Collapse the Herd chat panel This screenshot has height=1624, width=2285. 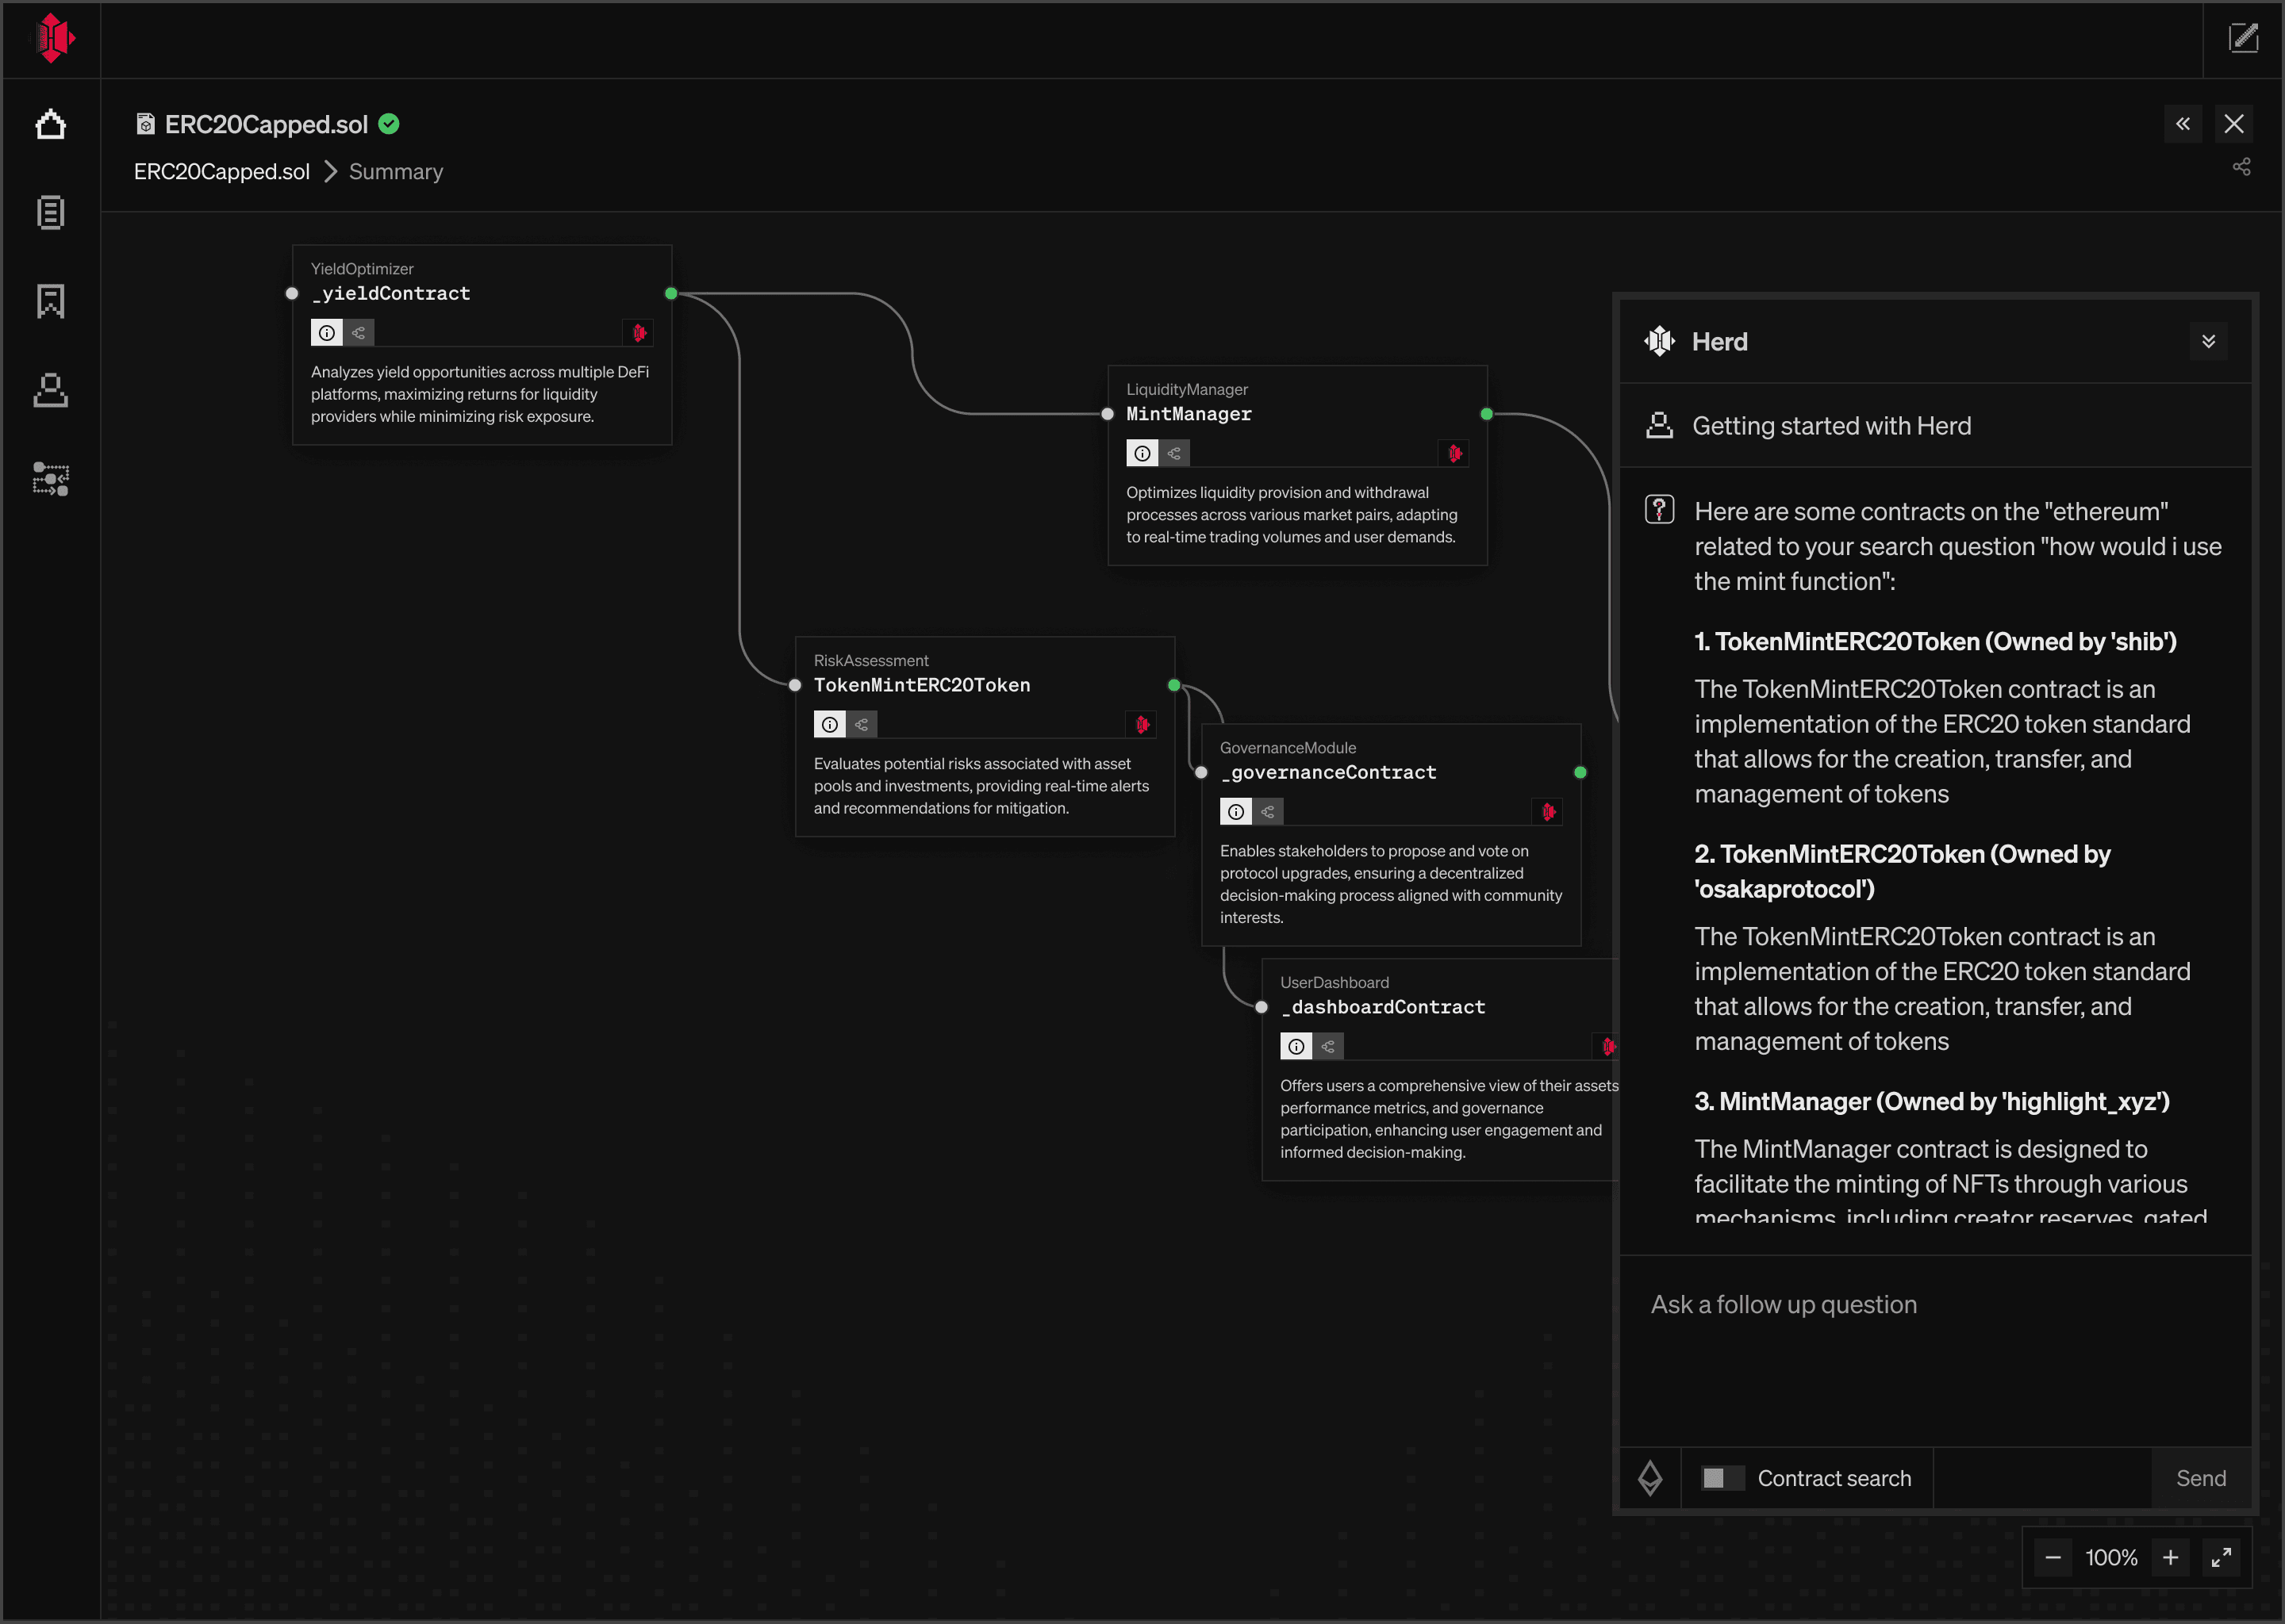[2208, 342]
